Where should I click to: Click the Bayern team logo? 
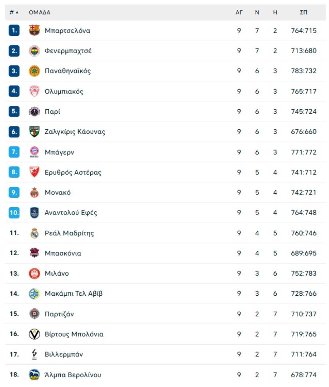click(34, 152)
